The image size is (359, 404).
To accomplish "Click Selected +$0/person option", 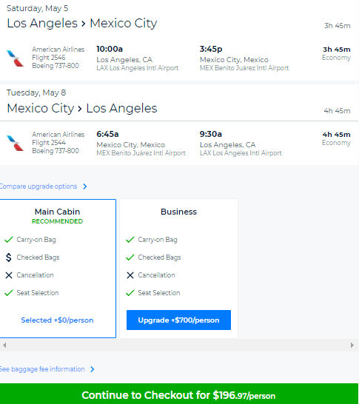I will [x=57, y=320].
